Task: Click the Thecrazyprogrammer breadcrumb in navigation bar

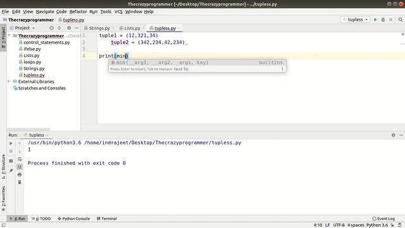Action: (x=28, y=20)
